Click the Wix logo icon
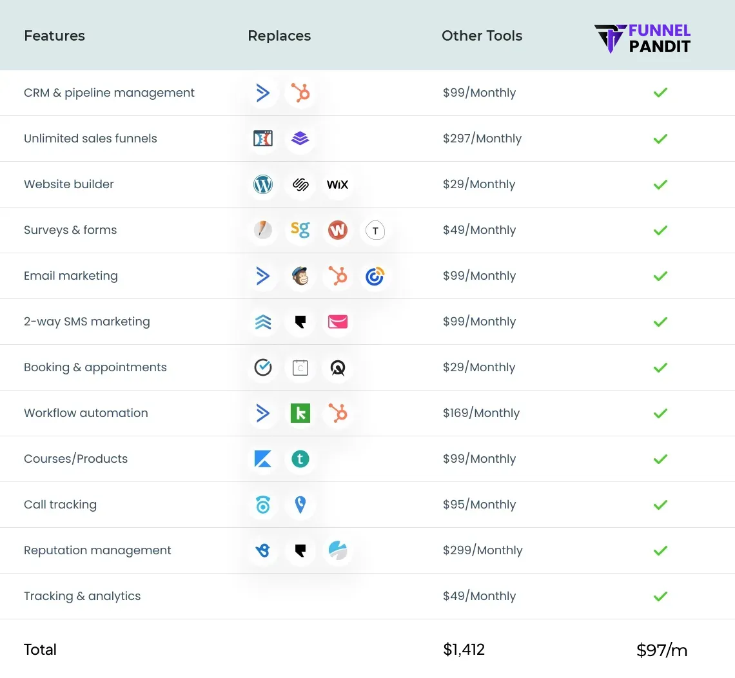This screenshot has width=735, height=678. pos(337,184)
